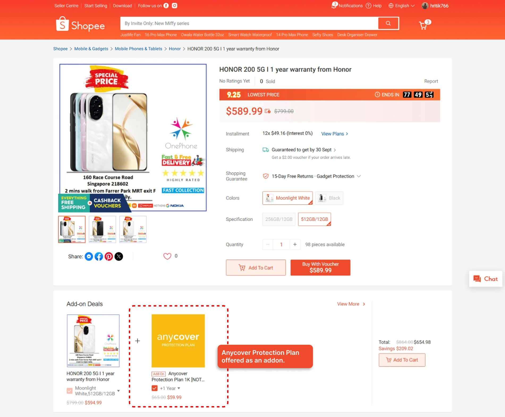Screen dimensions: 505x417
Task: Go to Mobile & Gadgets breadcrumb
Action: [91, 49]
